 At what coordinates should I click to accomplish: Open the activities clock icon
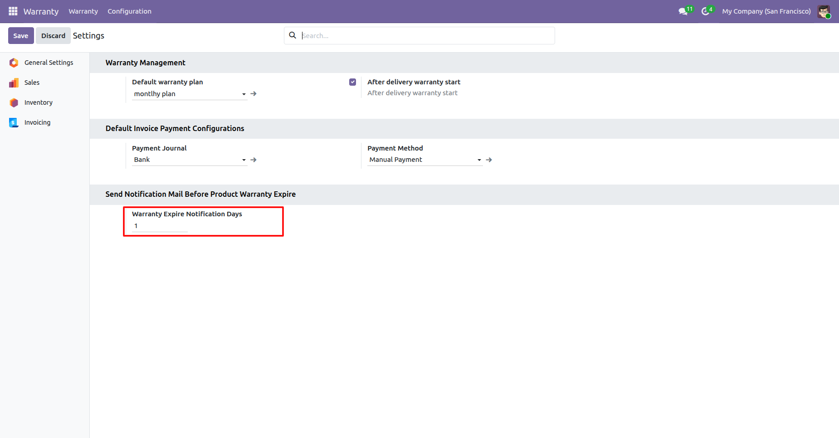705,11
